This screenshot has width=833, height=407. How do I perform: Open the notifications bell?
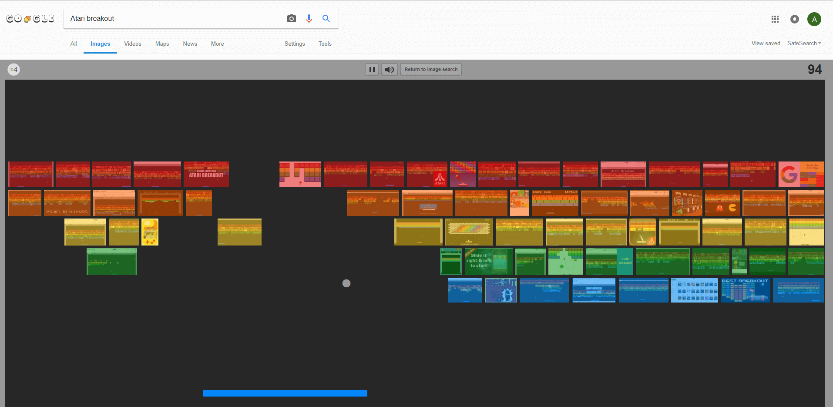(x=795, y=19)
